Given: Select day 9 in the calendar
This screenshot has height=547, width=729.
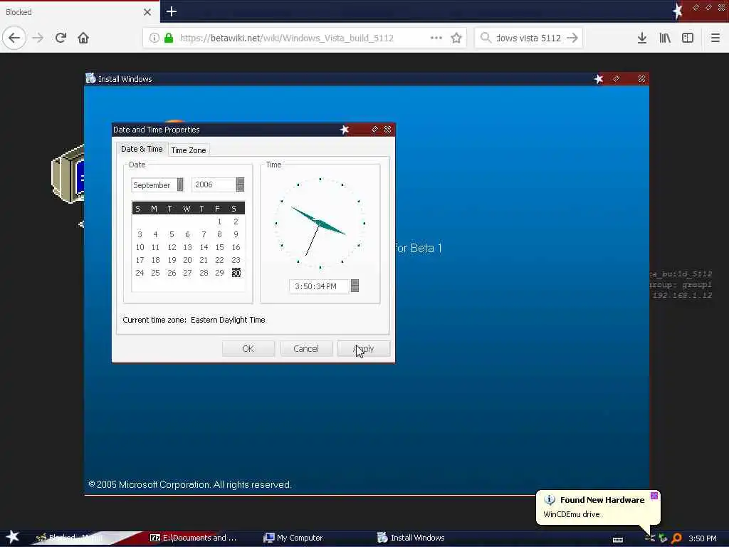Looking at the screenshot, I should point(236,234).
